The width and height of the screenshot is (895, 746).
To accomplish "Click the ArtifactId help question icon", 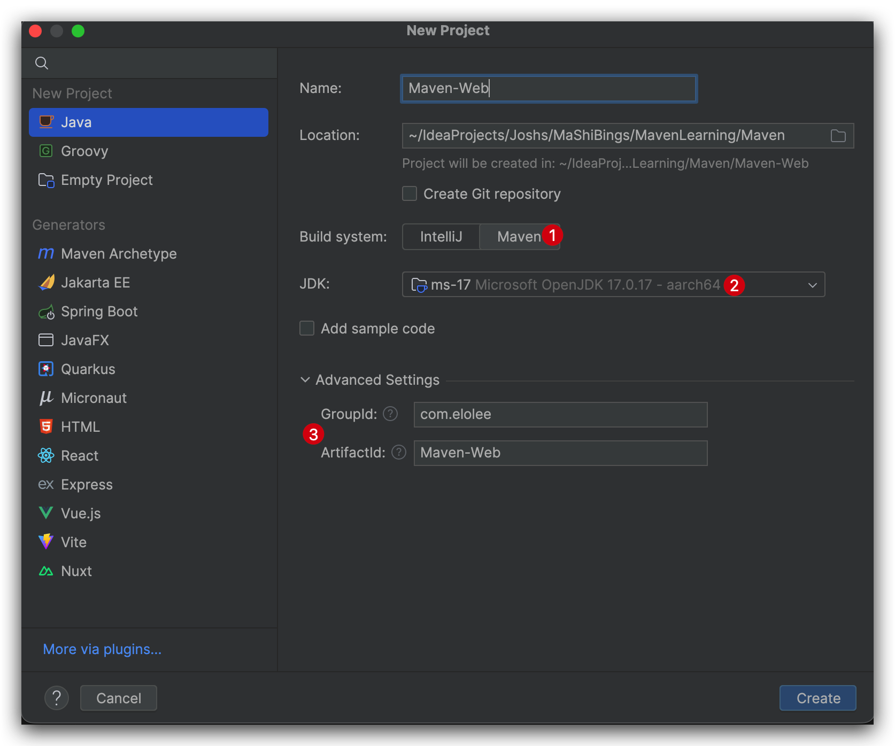I will (399, 452).
